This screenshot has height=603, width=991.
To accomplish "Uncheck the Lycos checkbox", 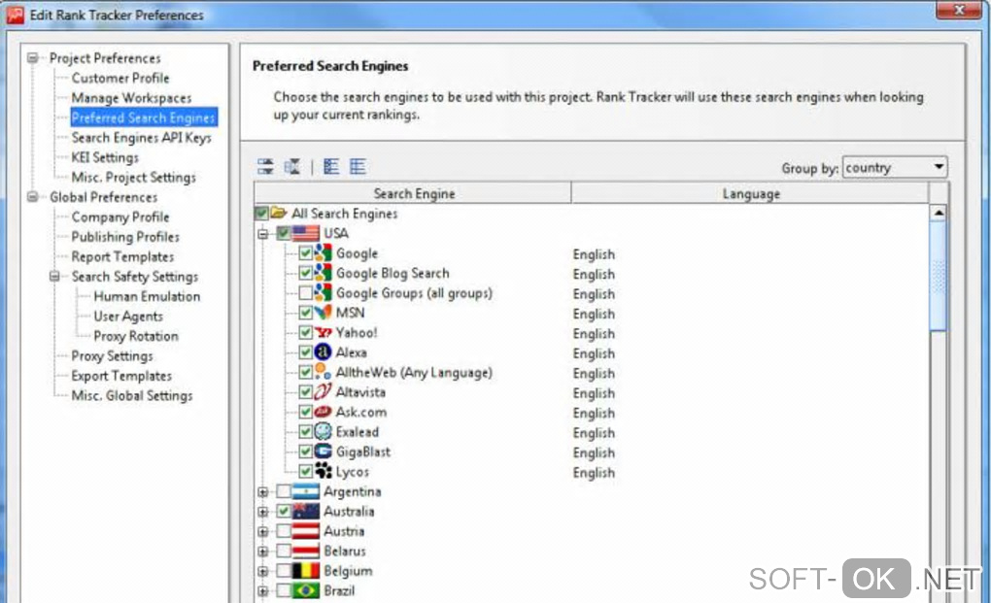I will (305, 471).
